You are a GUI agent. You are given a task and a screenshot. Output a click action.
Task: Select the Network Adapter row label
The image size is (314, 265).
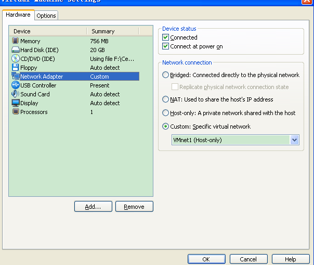pos(42,77)
